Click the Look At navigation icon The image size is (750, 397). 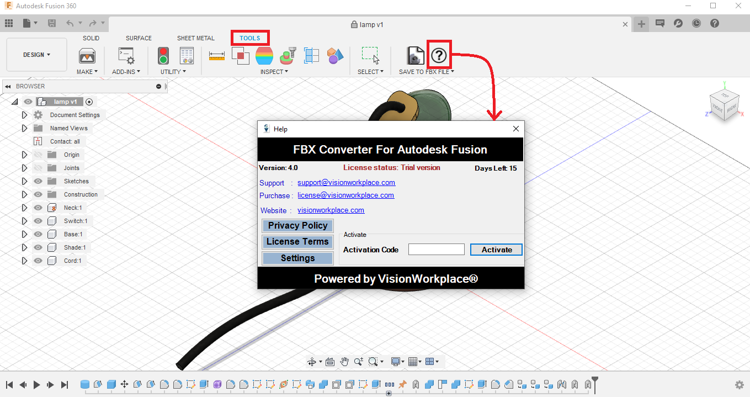pyautogui.click(x=330, y=362)
